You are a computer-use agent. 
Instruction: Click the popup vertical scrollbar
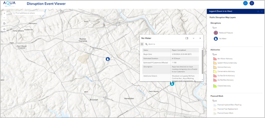(203, 61)
